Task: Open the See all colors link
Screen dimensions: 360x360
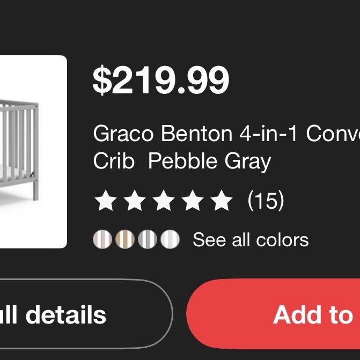Action: click(251, 240)
